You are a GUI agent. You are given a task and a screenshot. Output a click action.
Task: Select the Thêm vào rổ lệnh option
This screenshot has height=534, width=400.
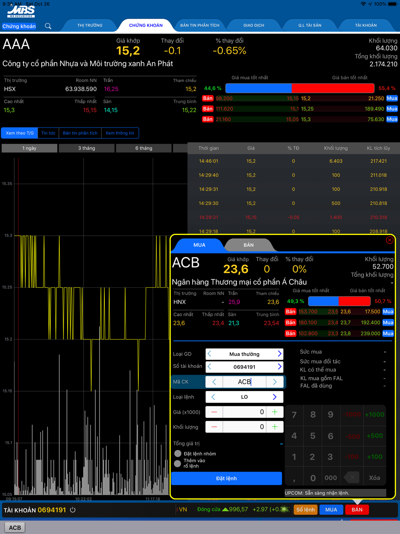(178, 463)
